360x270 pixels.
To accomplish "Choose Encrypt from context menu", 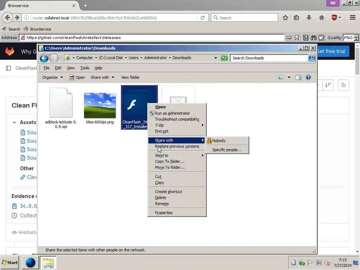I will click(162, 131).
